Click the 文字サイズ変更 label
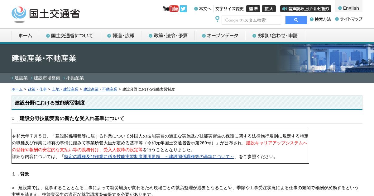The image size is (374, 196). pyautogui.click(x=229, y=9)
